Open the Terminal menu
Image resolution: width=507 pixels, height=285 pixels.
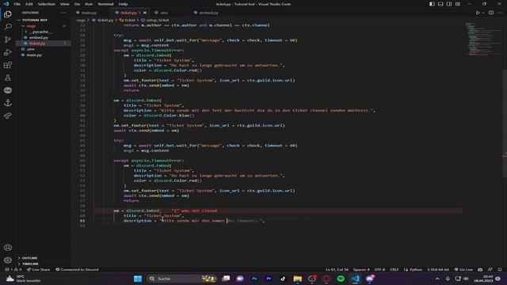coord(105,4)
